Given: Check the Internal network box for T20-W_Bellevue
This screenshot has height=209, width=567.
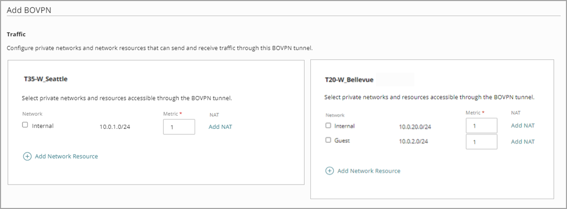Looking at the screenshot, I should pyautogui.click(x=328, y=125).
